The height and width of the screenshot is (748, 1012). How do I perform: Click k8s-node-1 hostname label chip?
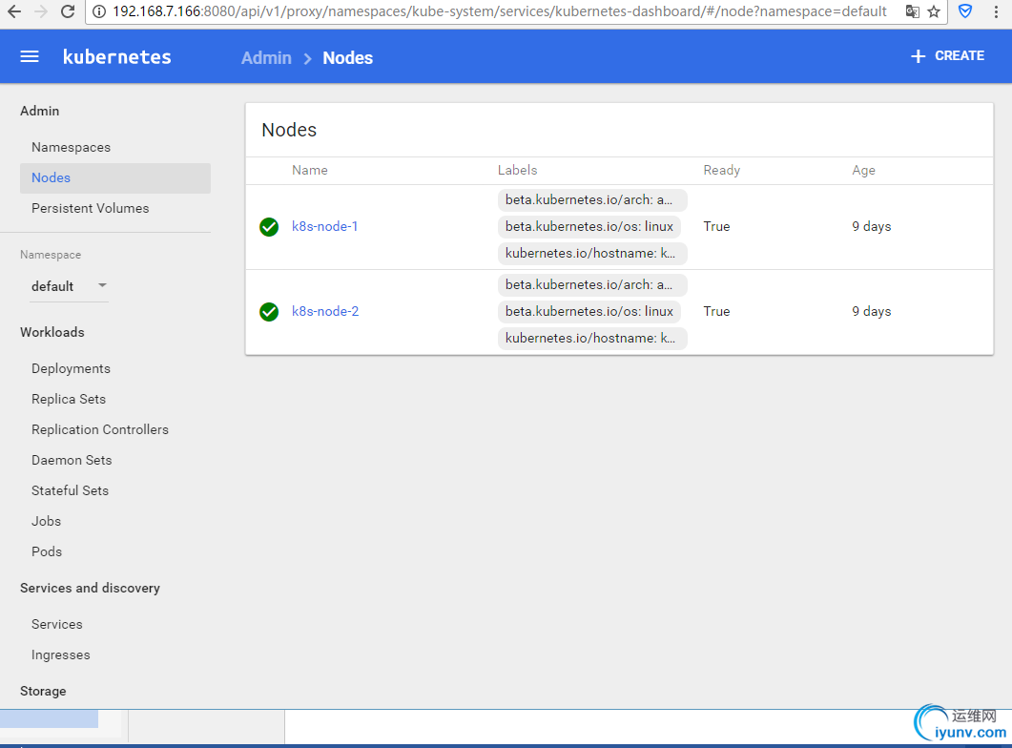pos(591,253)
